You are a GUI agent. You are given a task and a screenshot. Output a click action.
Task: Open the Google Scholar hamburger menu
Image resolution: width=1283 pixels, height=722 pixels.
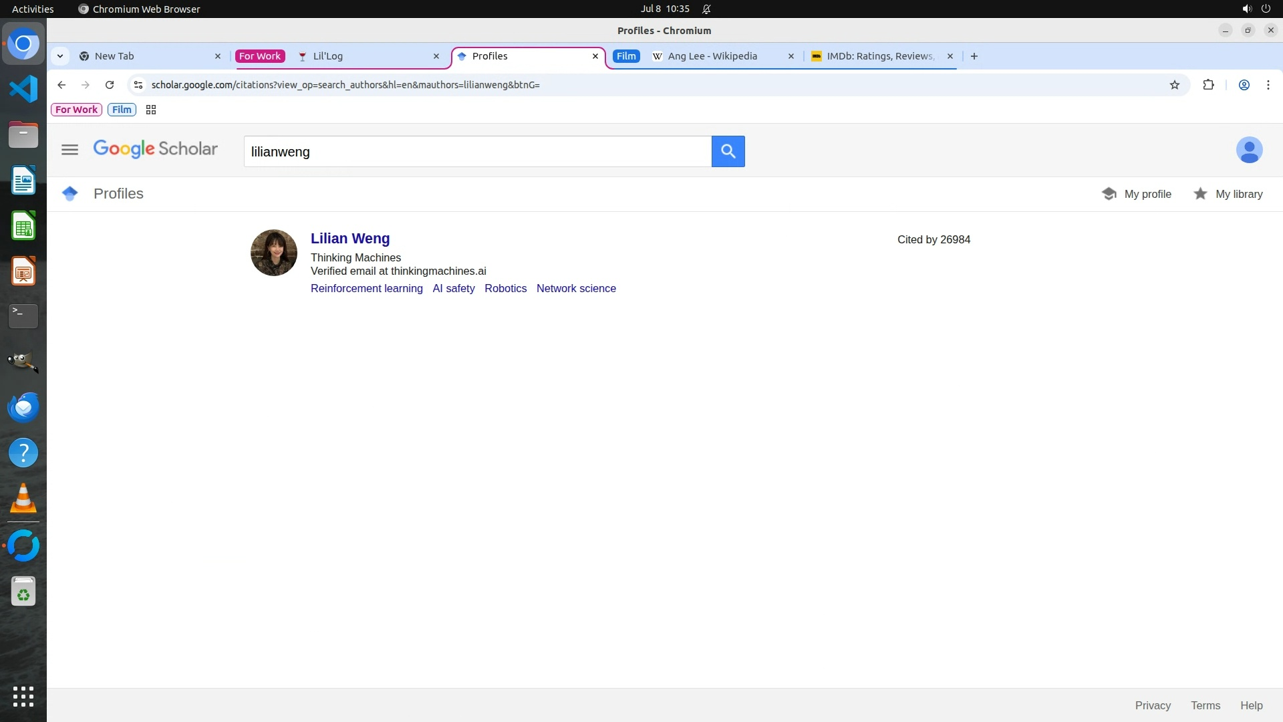[x=69, y=150]
